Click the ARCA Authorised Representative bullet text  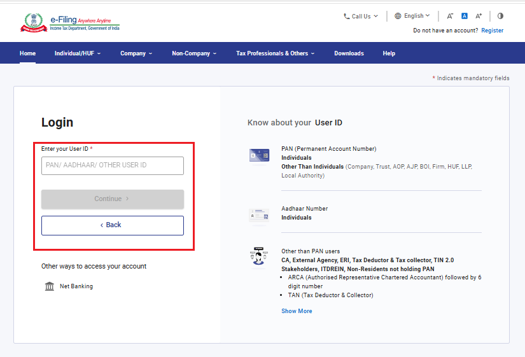point(384,282)
